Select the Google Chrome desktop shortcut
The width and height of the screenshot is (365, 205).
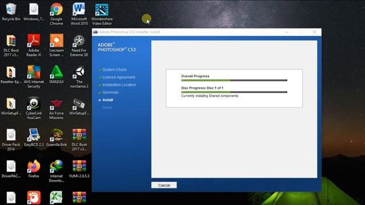56,14
